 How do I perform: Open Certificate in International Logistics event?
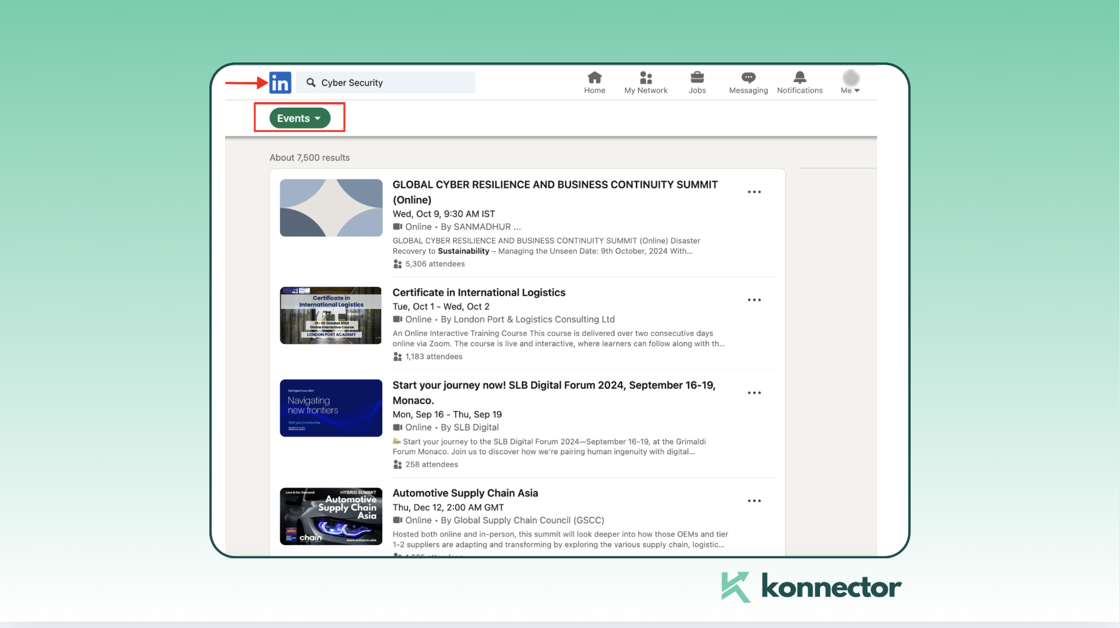pos(478,292)
